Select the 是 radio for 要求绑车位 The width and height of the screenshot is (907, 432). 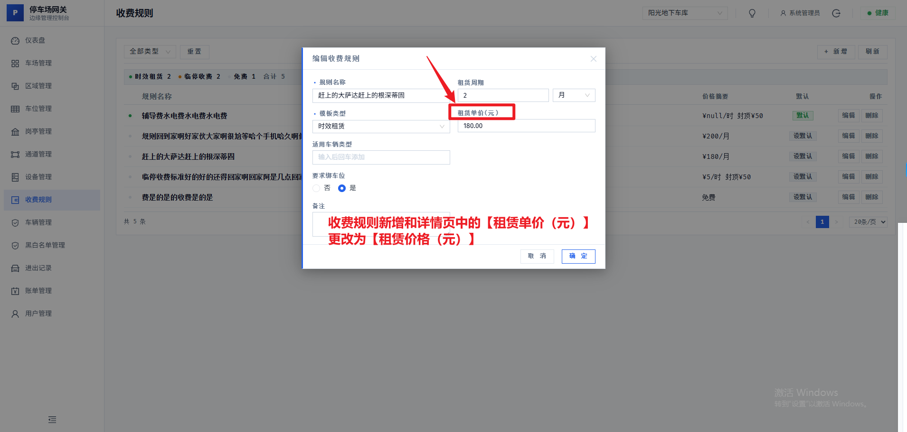coord(342,188)
